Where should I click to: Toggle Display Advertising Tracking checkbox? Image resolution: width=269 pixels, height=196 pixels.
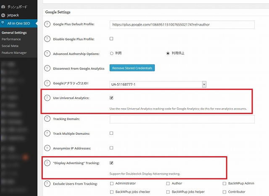(x=111, y=163)
